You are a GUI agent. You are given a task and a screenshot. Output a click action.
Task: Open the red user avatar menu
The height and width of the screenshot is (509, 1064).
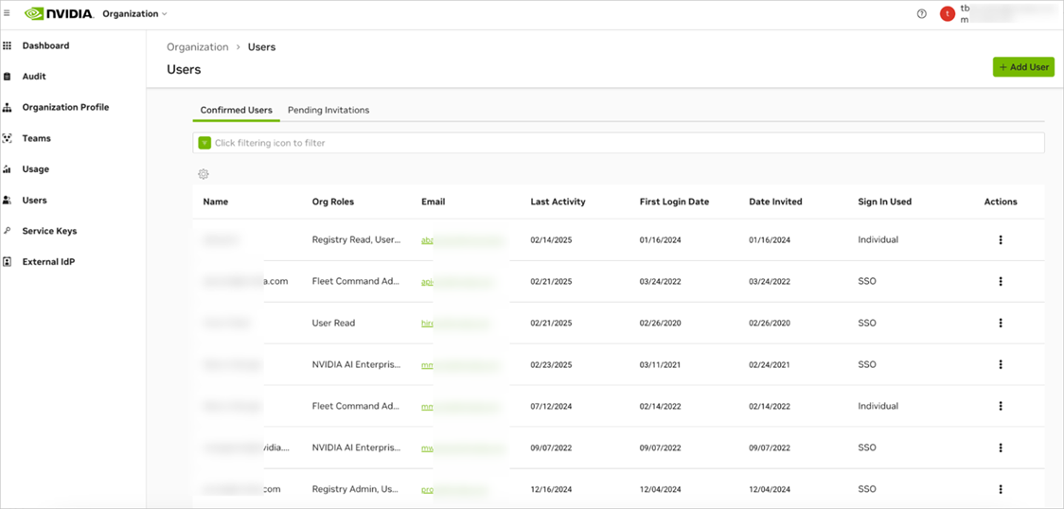948,13
